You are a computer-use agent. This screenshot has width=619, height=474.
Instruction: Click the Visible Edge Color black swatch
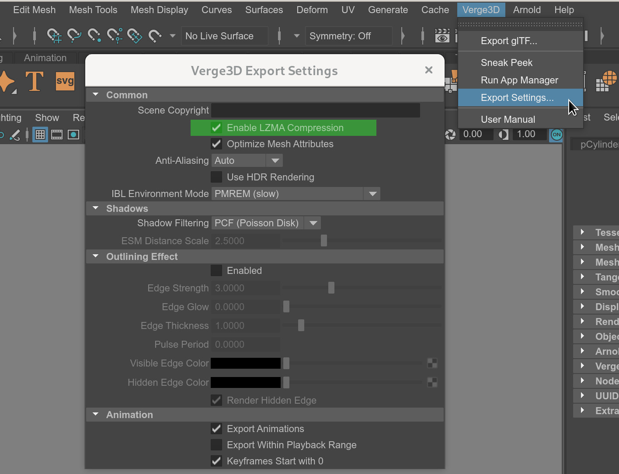coord(246,363)
